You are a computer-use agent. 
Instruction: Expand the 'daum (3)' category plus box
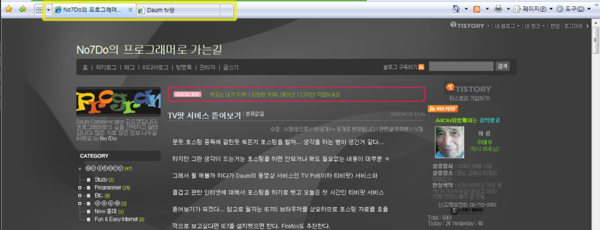(x=80, y=203)
